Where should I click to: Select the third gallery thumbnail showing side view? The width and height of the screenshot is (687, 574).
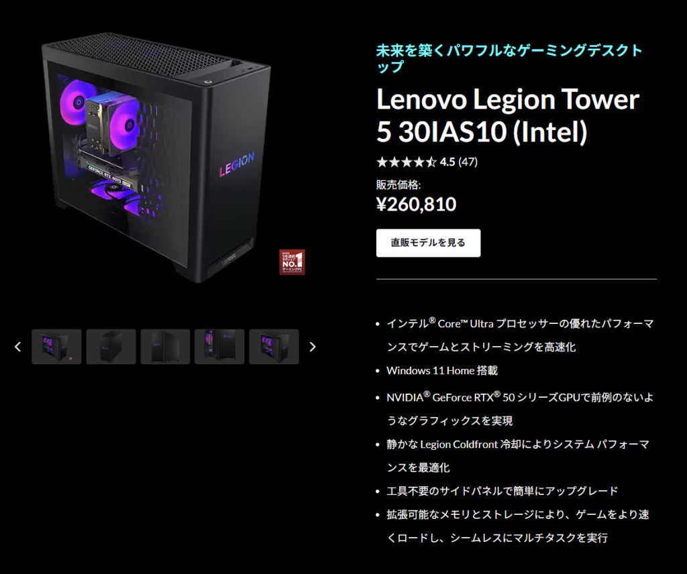(165, 347)
